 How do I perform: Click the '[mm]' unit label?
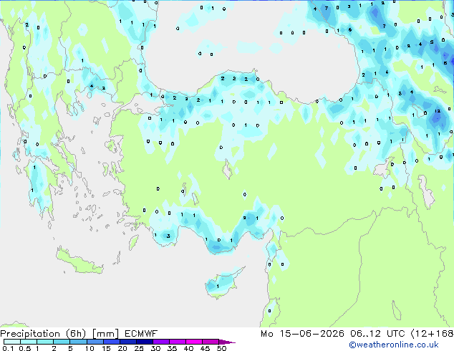tap(105, 334)
